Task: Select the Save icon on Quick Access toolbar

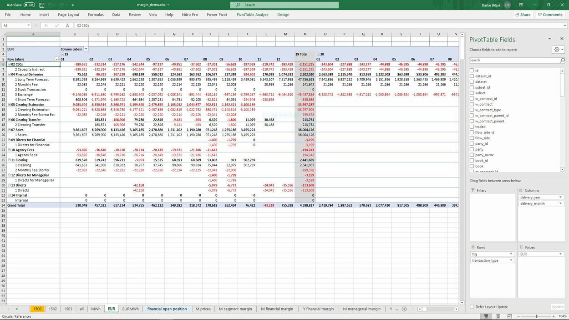Action: (41, 5)
